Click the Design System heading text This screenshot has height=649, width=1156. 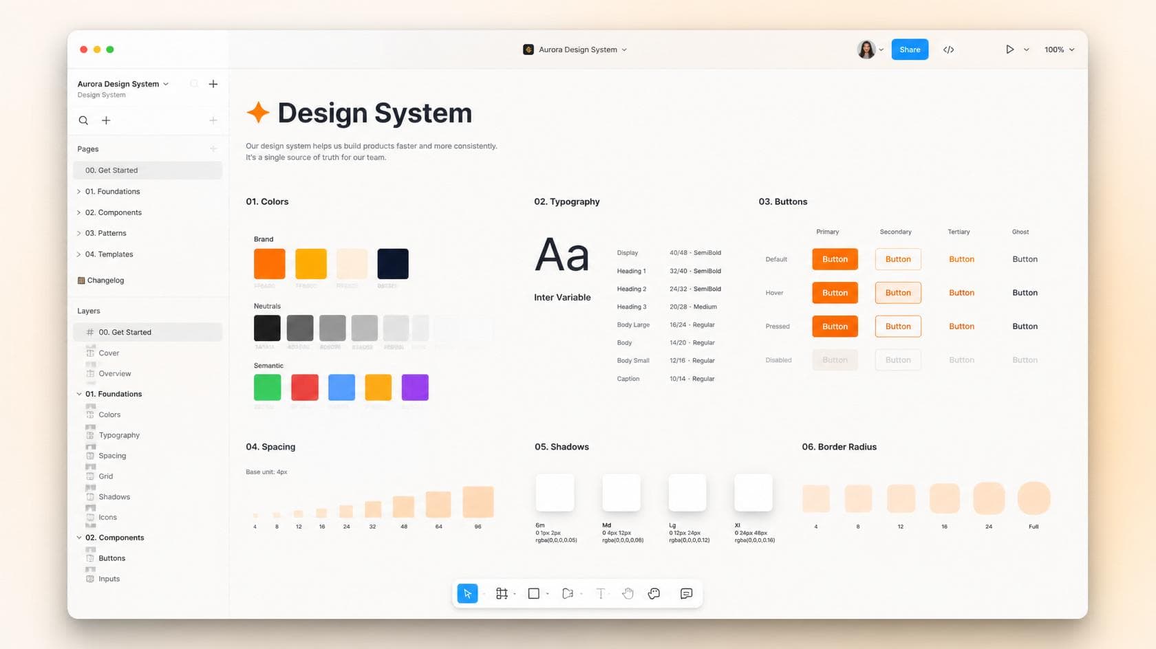(375, 113)
